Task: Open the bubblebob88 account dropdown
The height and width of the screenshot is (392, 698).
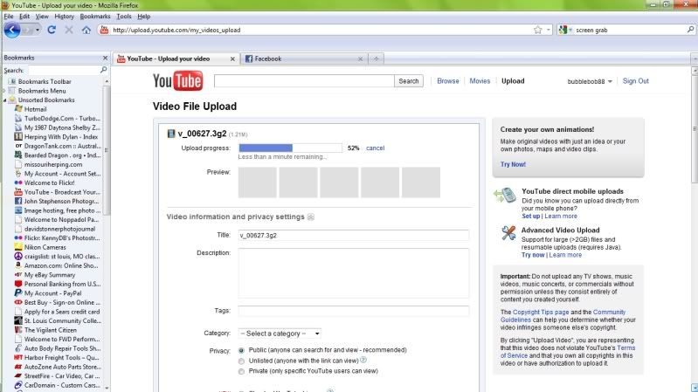Action: [x=590, y=81]
